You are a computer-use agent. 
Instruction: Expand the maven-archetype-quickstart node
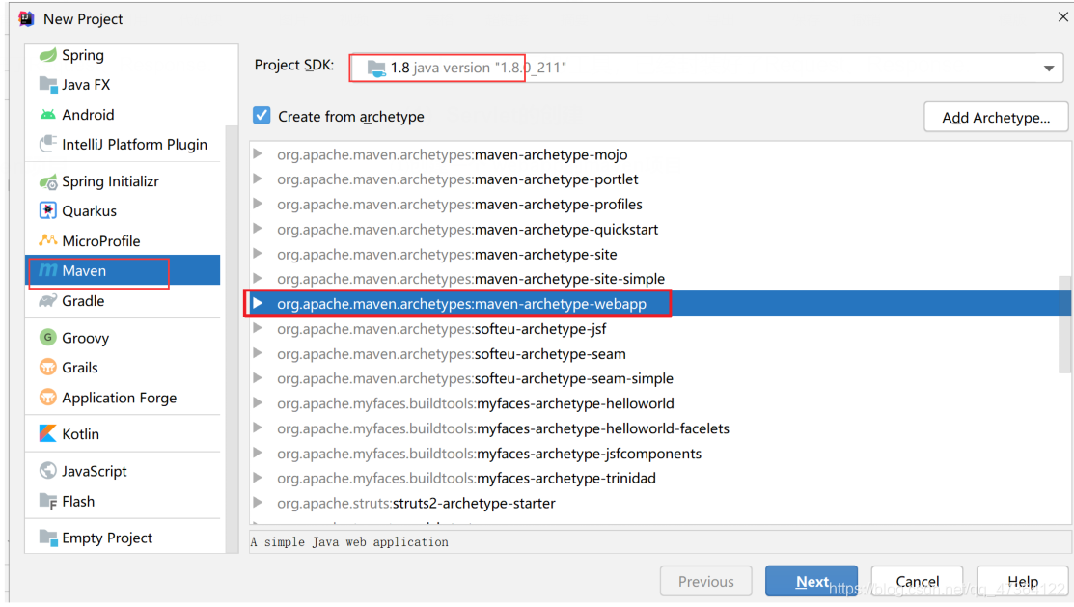[x=259, y=229]
